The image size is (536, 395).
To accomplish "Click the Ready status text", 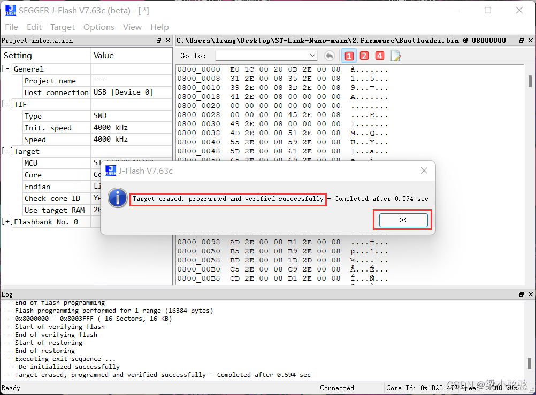I will point(11,388).
